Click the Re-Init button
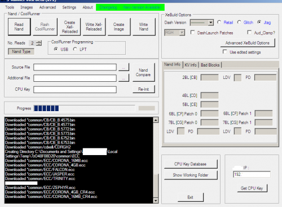Image resolution: width=282 pixels, height=207 pixels. [143, 89]
